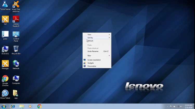Open Windows Explorer from the taskbar
195x109 pixels.
point(22,106)
